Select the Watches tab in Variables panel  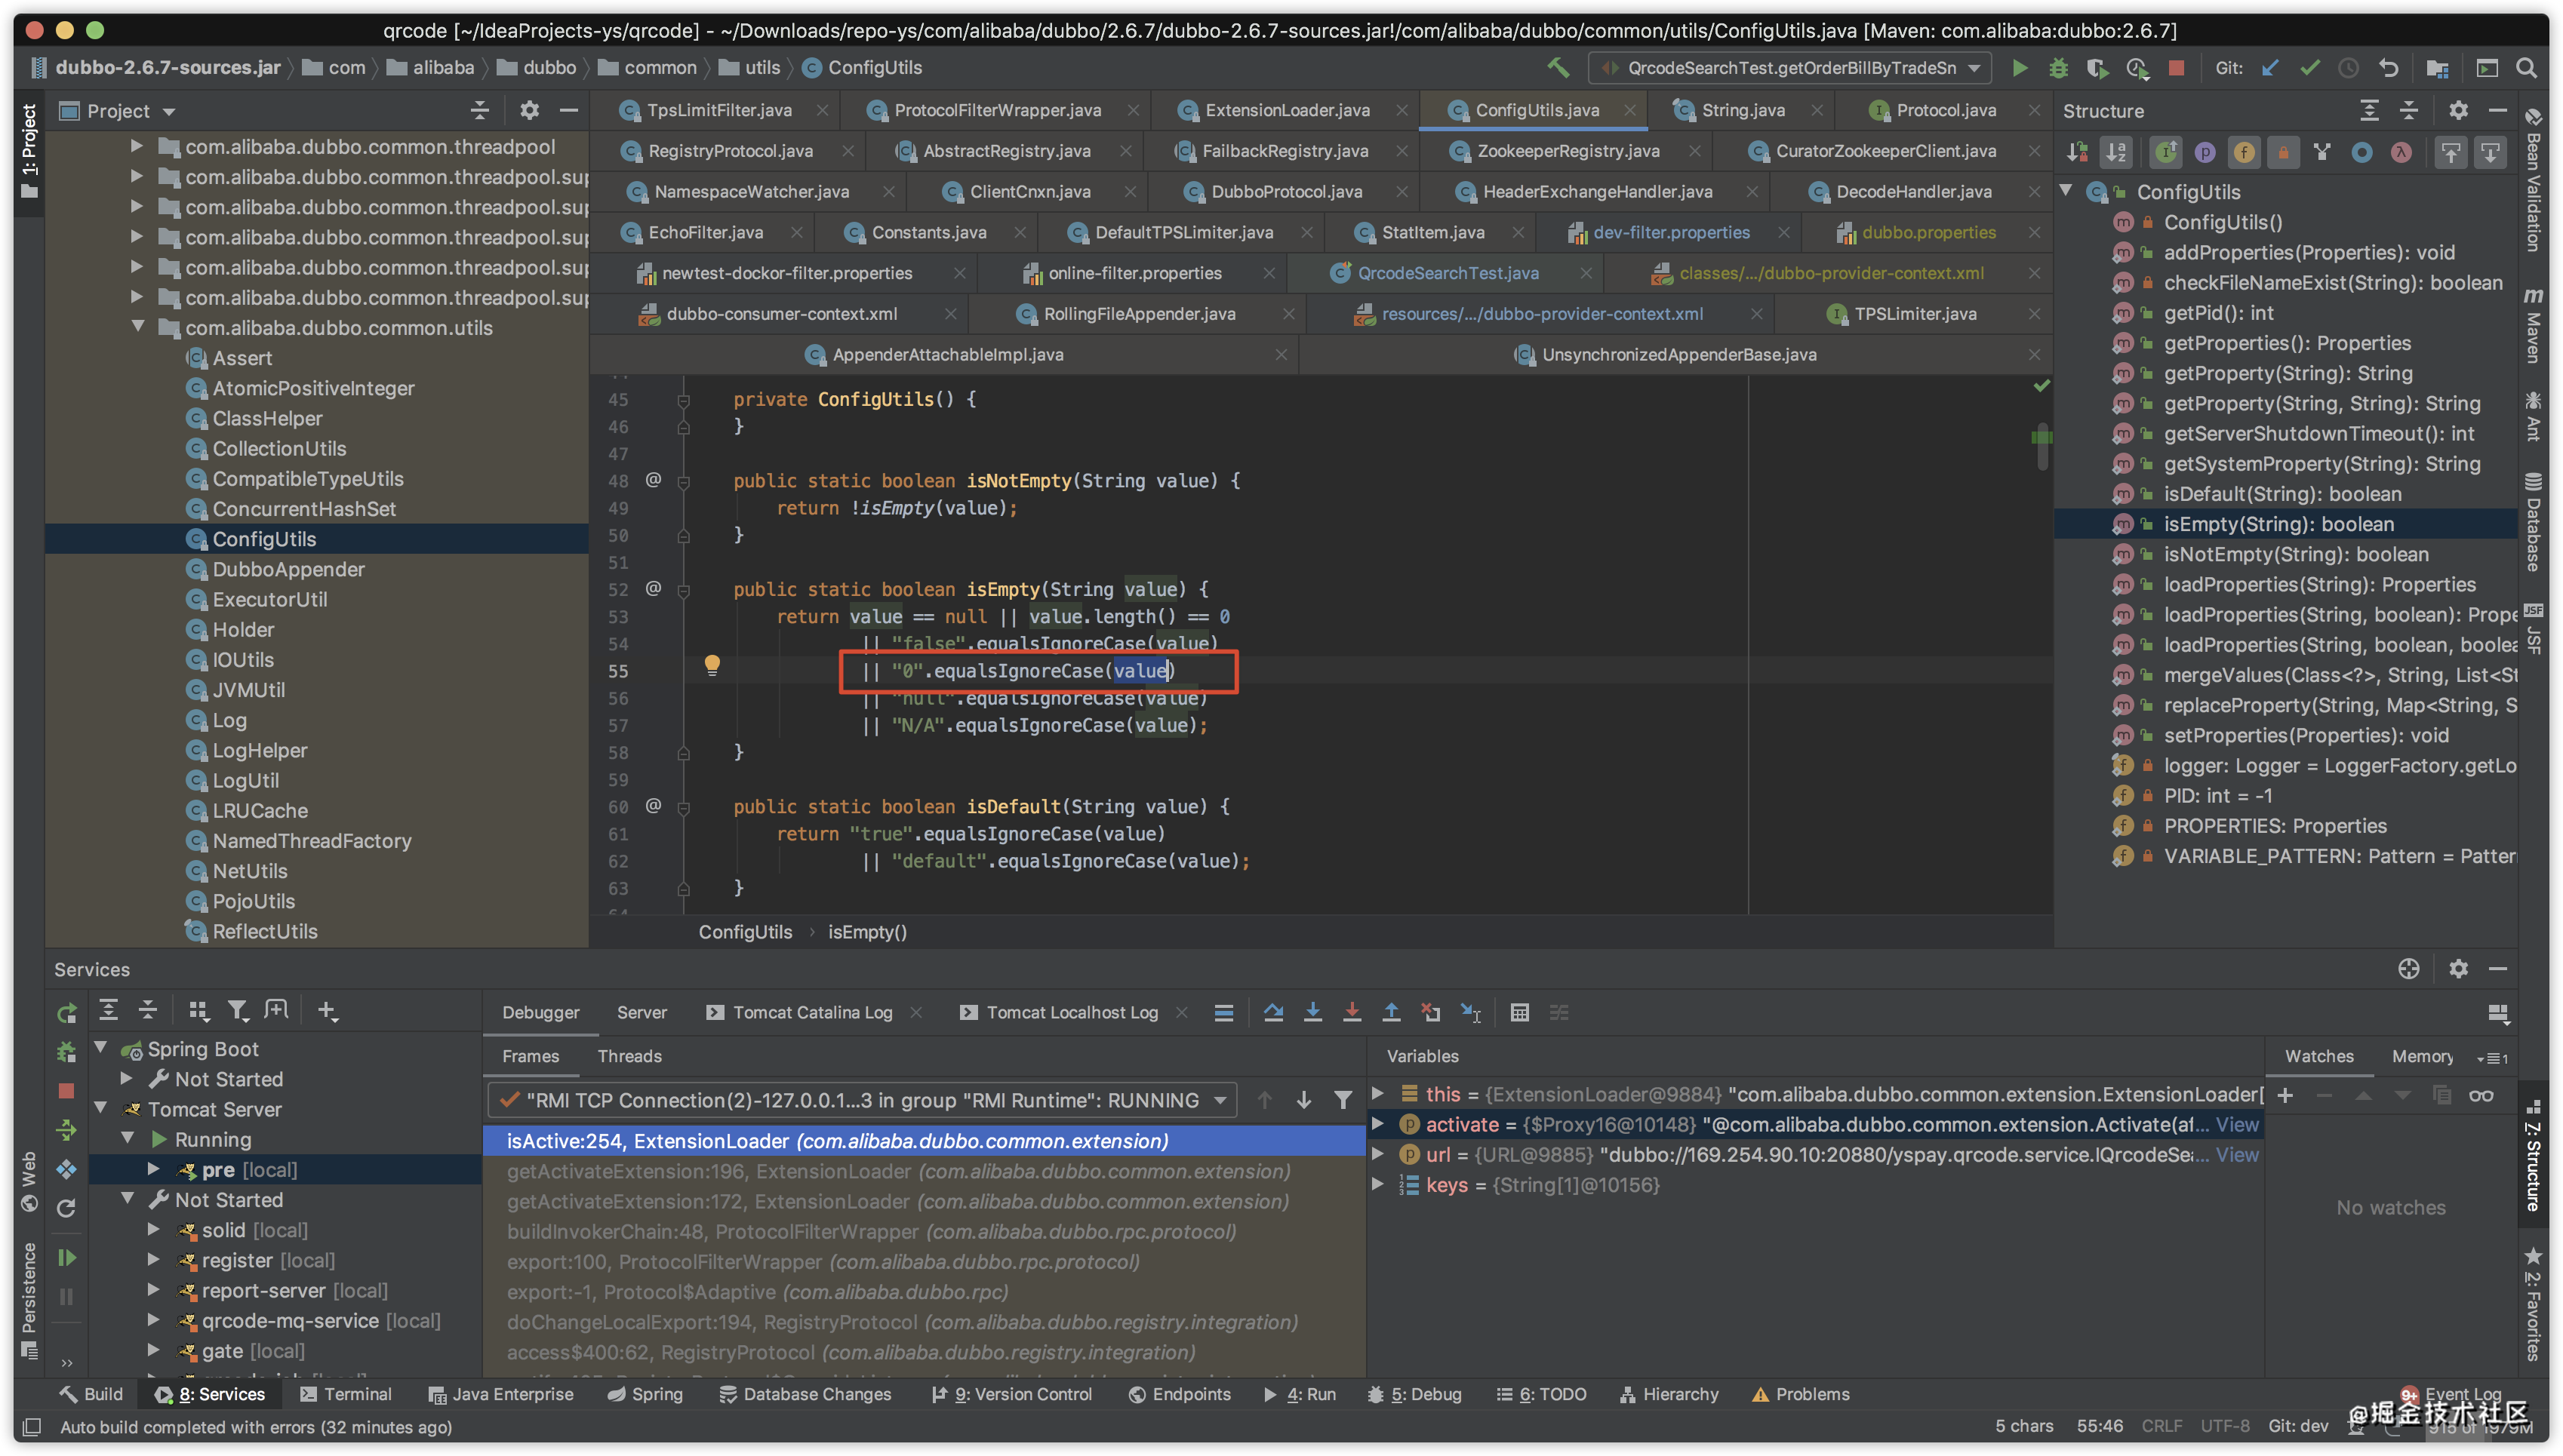pyautogui.click(x=2320, y=1055)
